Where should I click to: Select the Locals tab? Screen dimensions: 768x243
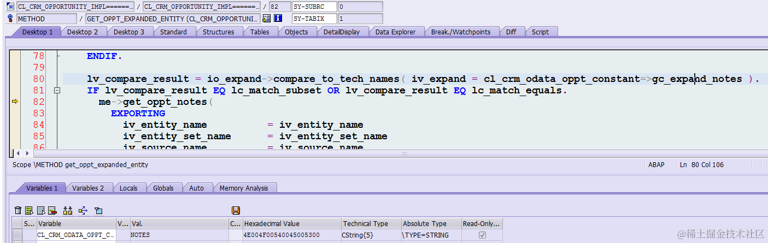pyautogui.click(x=128, y=188)
